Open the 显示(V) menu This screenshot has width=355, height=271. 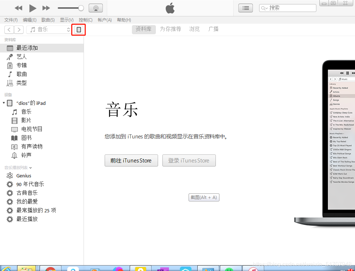[x=66, y=20]
